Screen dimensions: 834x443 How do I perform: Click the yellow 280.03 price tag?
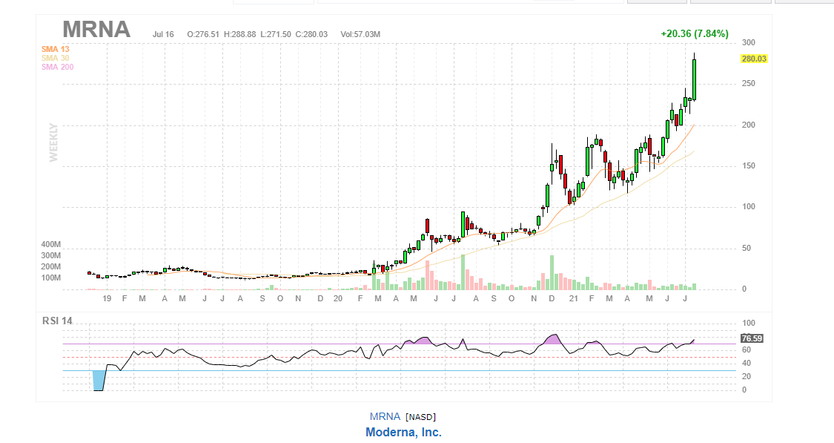pos(753,59)
